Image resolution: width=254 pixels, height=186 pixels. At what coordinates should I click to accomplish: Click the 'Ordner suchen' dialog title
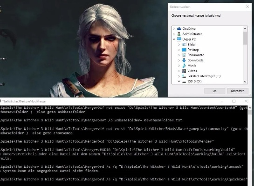(x=180, y=7)
